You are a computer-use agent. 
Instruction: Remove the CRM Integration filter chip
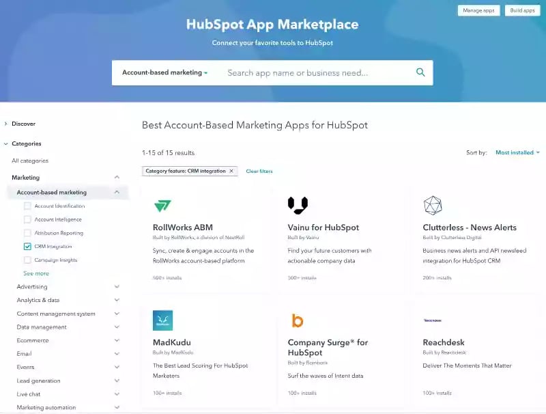(231, 171)
